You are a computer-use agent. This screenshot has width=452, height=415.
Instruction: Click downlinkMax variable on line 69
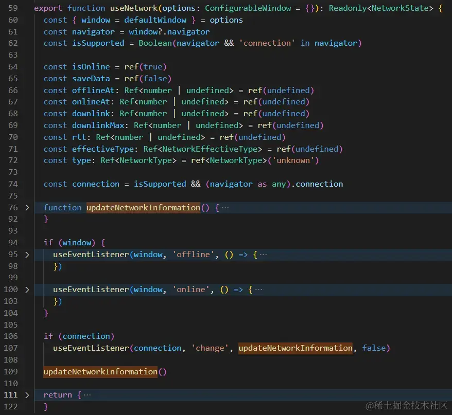coord(98,125)
